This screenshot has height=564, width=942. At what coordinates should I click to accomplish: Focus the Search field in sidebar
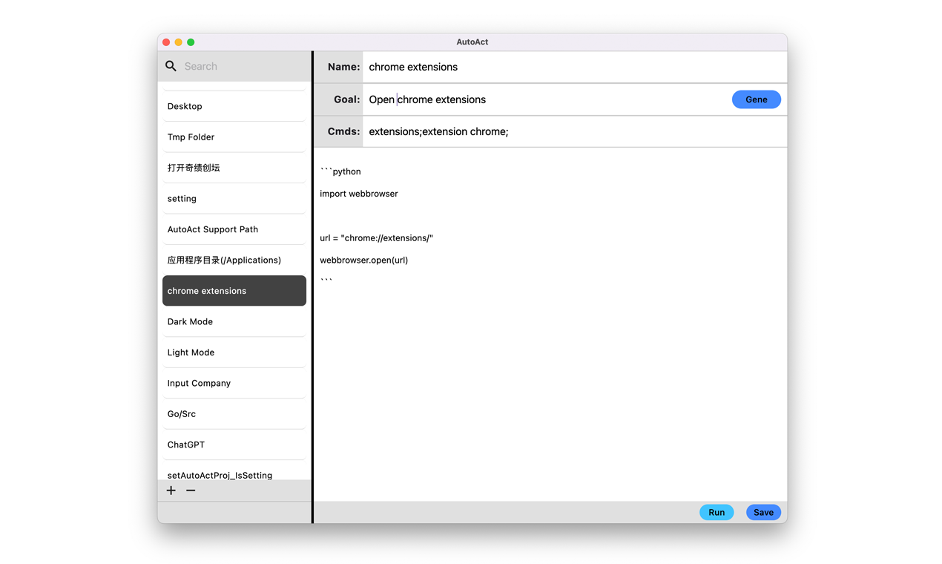[x=245, y=66]
